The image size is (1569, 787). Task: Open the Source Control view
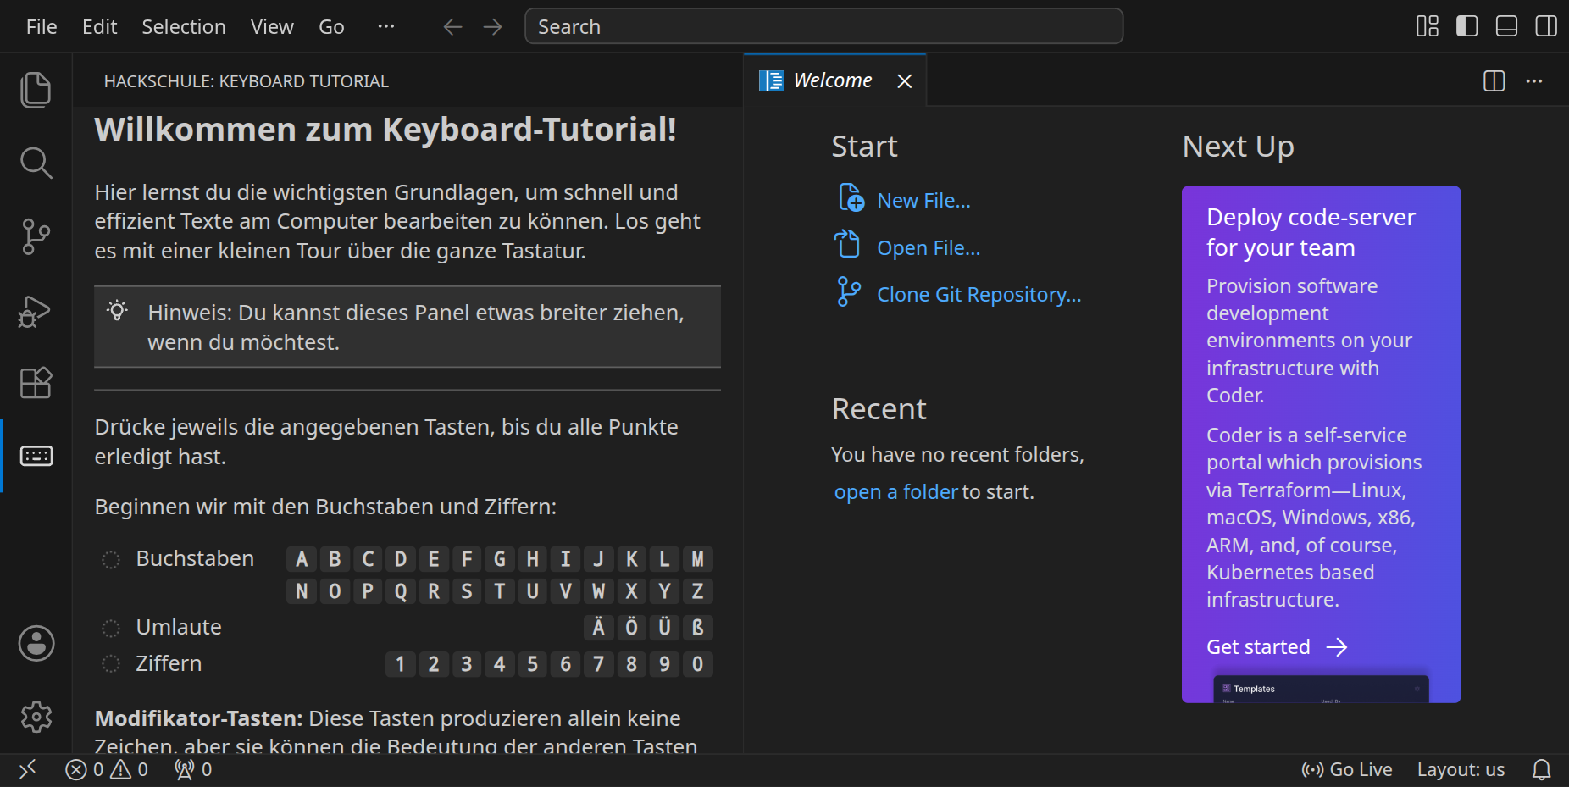coord(36,236)
